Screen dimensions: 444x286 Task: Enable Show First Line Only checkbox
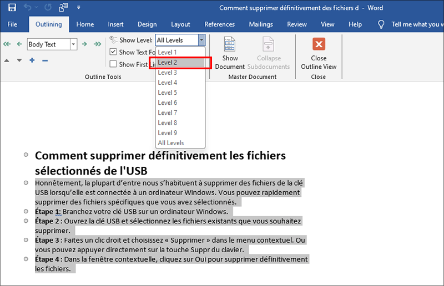(x=113, y=64)
